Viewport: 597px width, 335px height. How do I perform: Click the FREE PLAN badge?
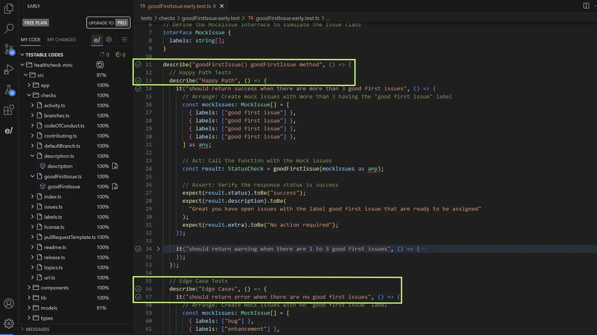[35, 23]
